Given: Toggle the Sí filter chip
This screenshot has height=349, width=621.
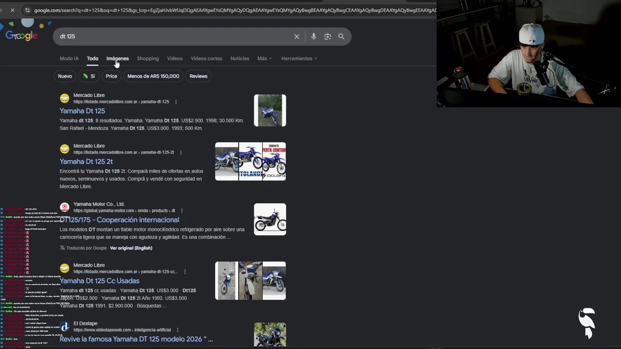Looking at the screenshot, I should 89,76.
